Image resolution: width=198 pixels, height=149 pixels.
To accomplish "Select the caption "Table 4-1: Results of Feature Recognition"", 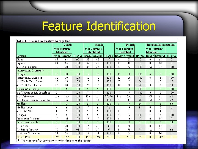I will pos(43,41).
